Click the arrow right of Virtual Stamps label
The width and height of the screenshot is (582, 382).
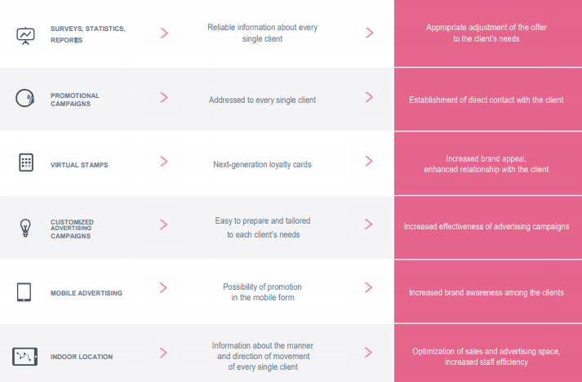point(164,162)
